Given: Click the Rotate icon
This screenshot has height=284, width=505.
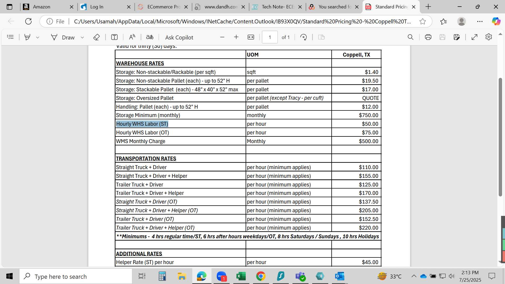Looking at the screenshot, I should (x=304, y=37).
